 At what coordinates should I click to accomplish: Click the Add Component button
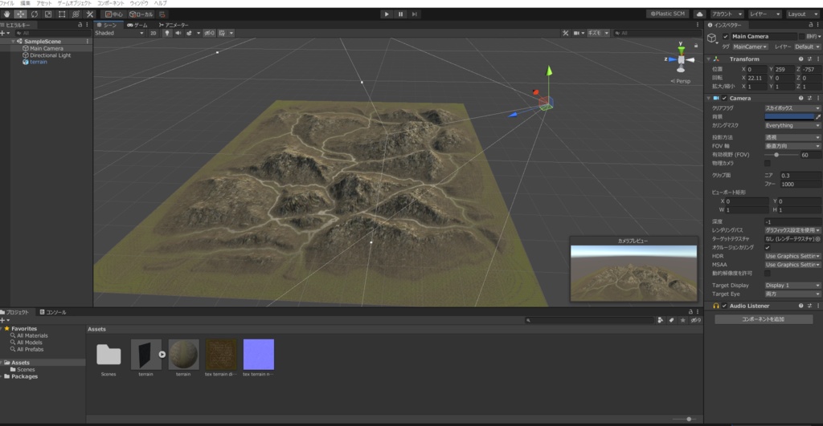764,319
